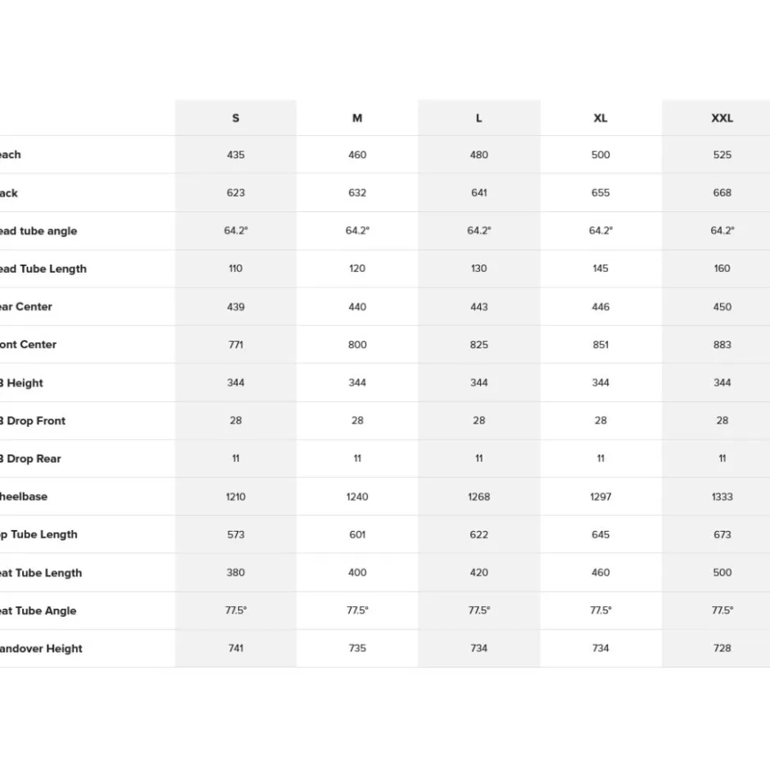Select the XXL size column header
770x770 pixels.
pos(722,118)
